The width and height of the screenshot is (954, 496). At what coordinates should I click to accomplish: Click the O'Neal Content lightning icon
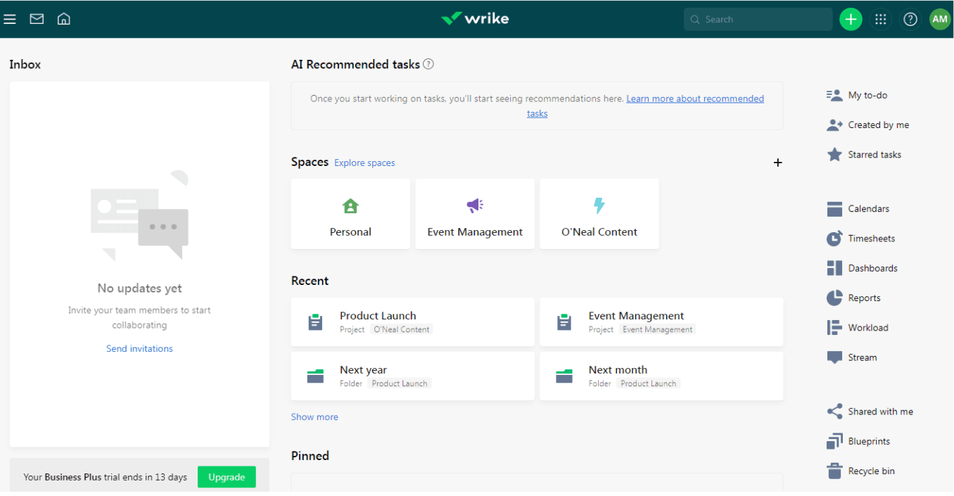point(599,205)
